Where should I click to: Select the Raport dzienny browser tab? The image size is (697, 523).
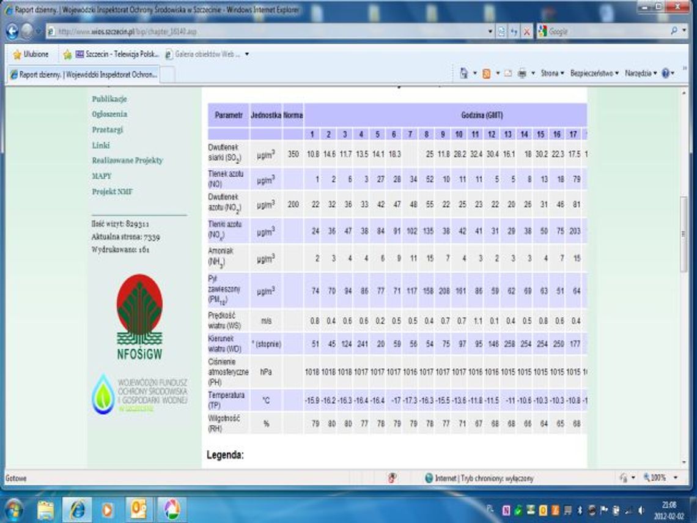pyautogui.click(x=83, y=74)
